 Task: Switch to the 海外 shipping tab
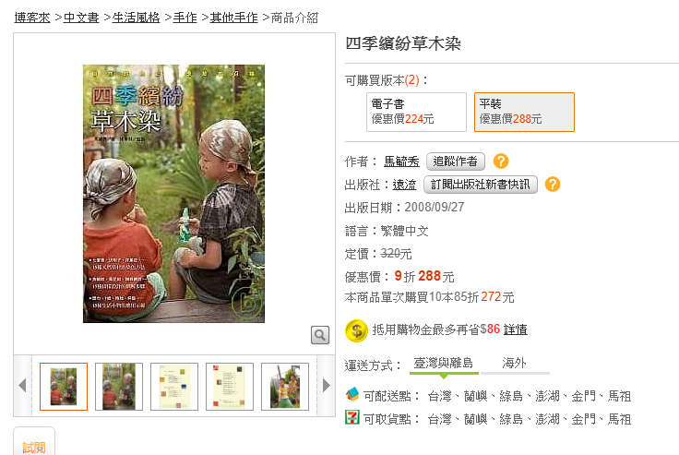coord(515,363)
